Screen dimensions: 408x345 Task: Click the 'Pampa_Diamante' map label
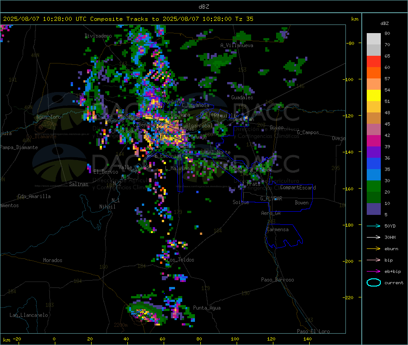[x=19, y=147]
